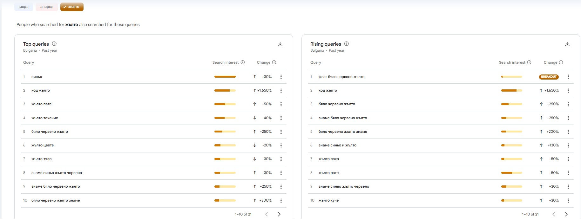Click the Query column header in Rising queries
Viewport: 581px width, 219px height.
[316, 62]
